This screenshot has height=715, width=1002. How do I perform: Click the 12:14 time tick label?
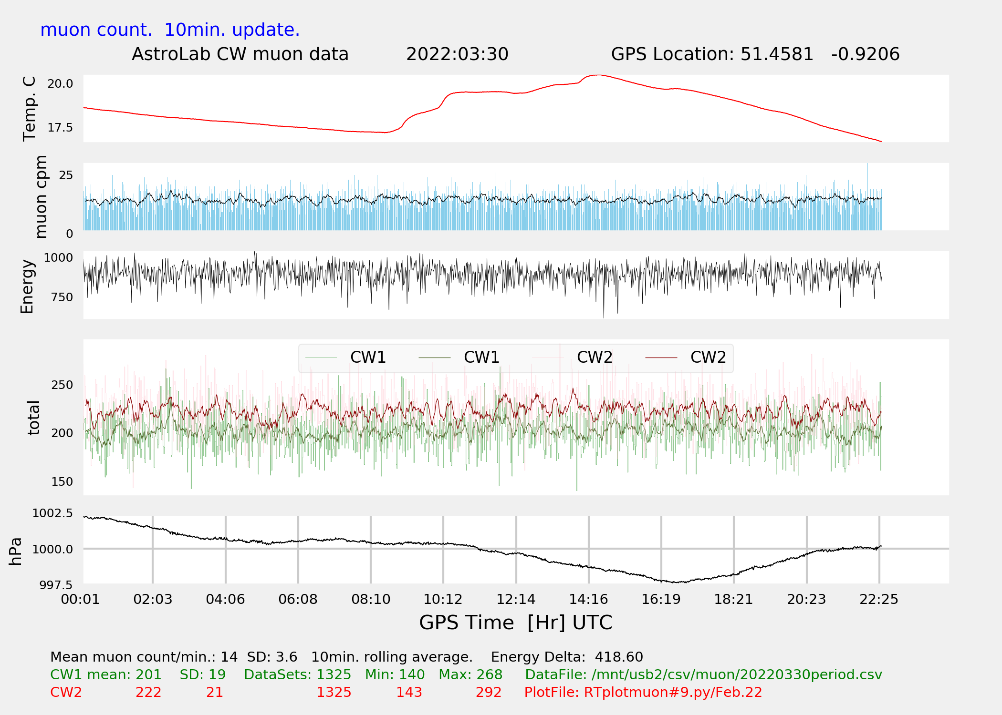pos(516,599)
